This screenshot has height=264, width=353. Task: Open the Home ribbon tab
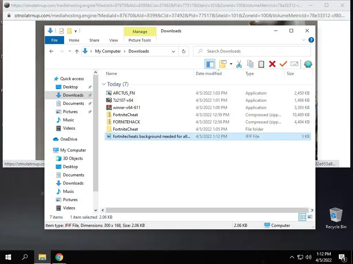74,40
